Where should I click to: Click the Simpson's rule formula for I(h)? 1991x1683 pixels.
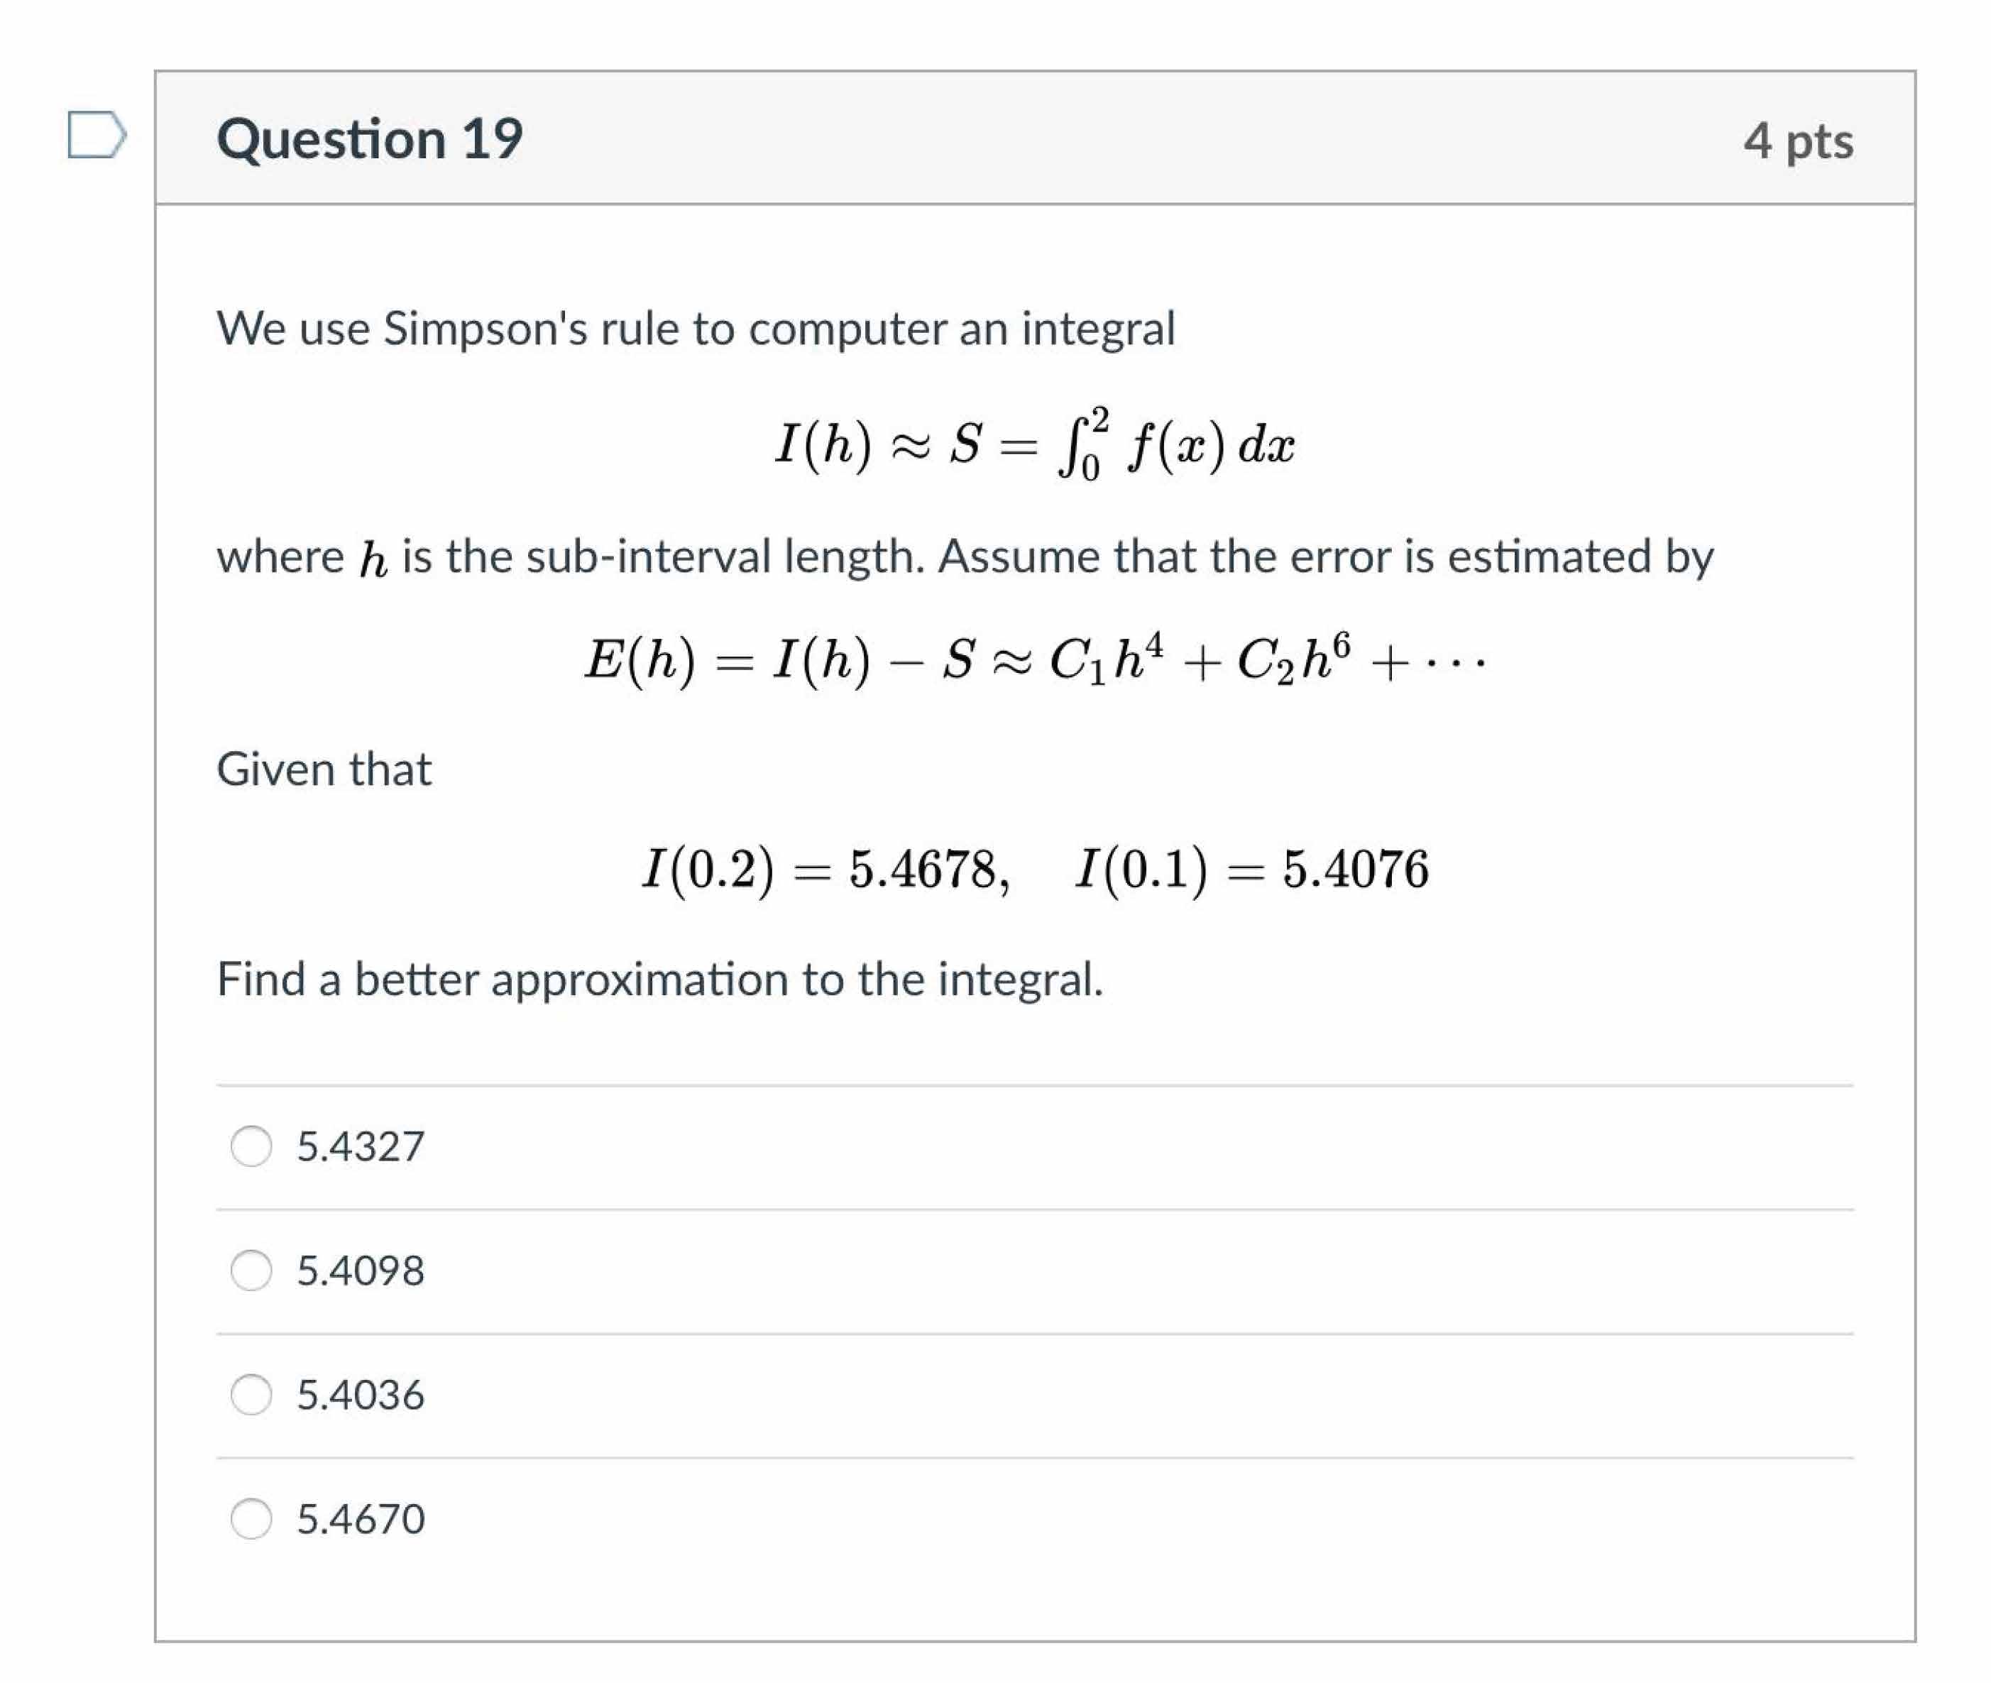(x=1038, y=444)
